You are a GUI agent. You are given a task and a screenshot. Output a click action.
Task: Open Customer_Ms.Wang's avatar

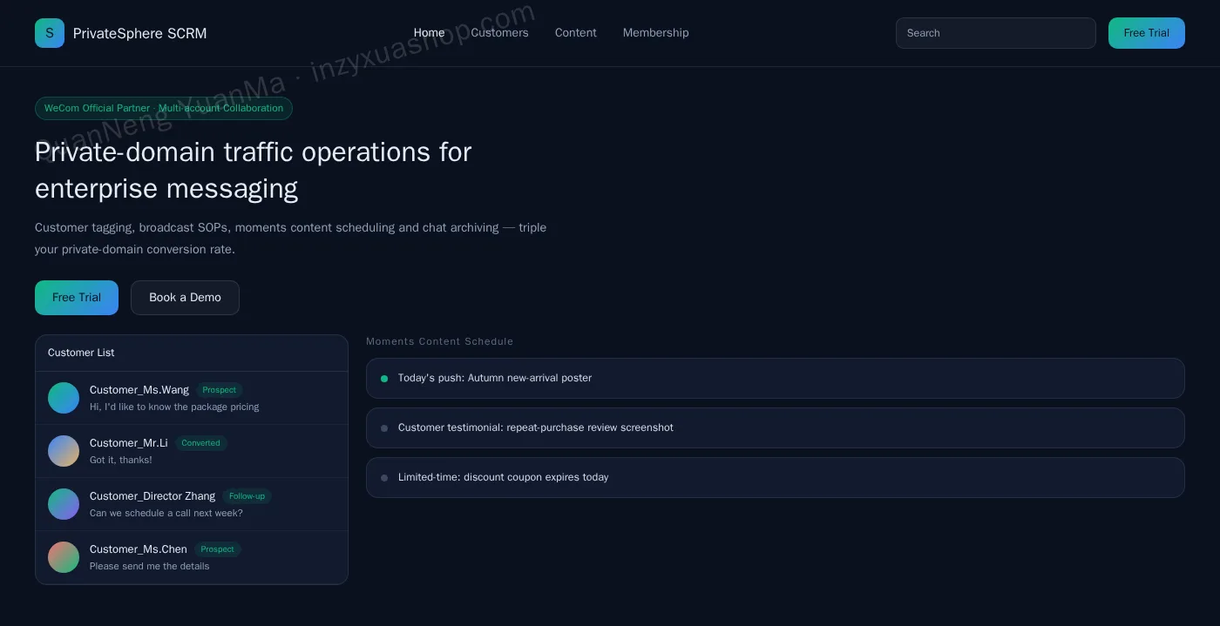point(64,398)
